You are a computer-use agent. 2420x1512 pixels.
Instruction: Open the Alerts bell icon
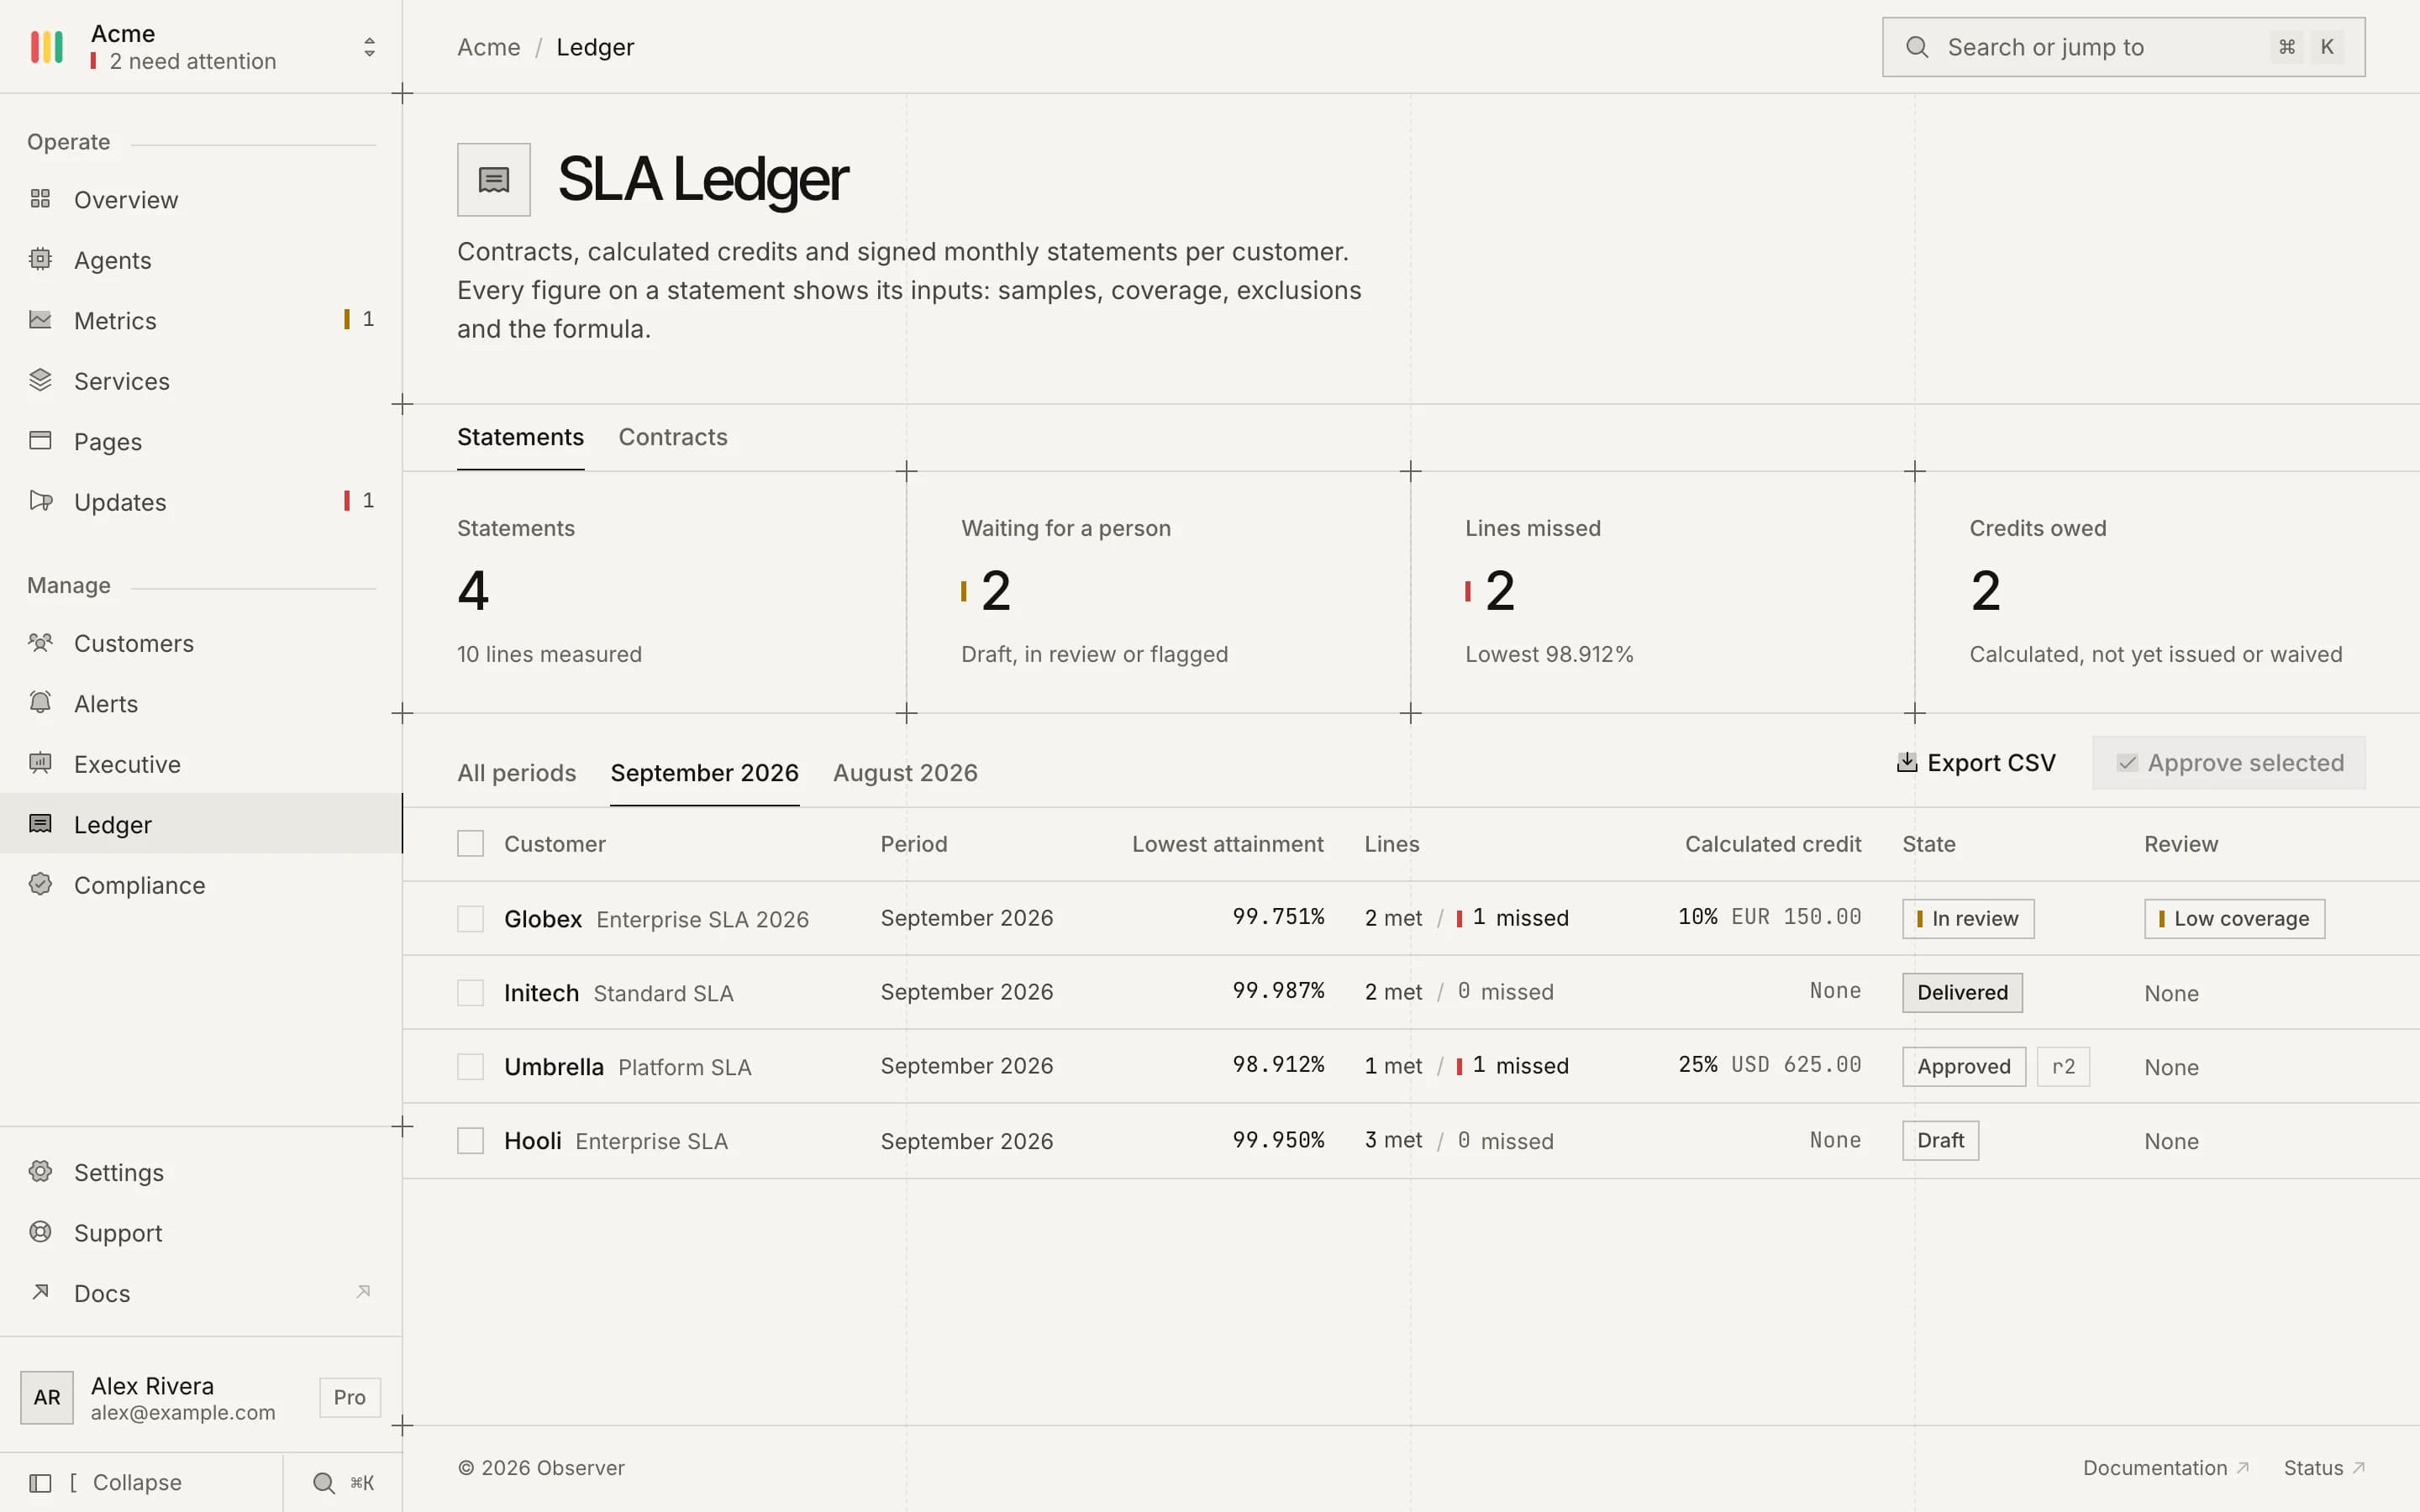[40, 703]
